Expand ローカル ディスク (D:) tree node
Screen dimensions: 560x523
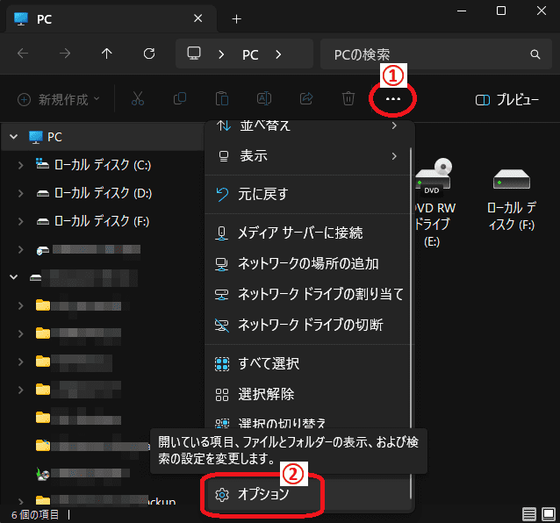[21, 193]
